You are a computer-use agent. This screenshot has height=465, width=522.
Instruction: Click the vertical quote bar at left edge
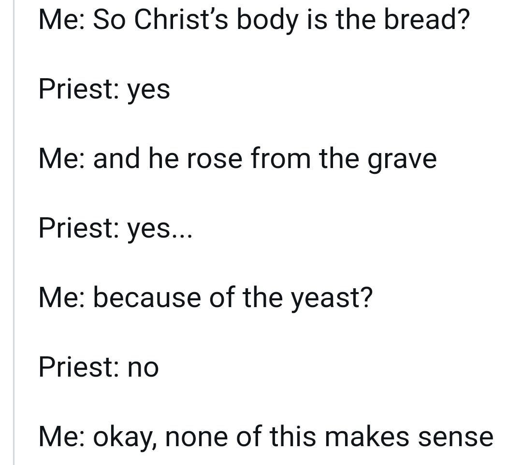click(x=14, y=233)
